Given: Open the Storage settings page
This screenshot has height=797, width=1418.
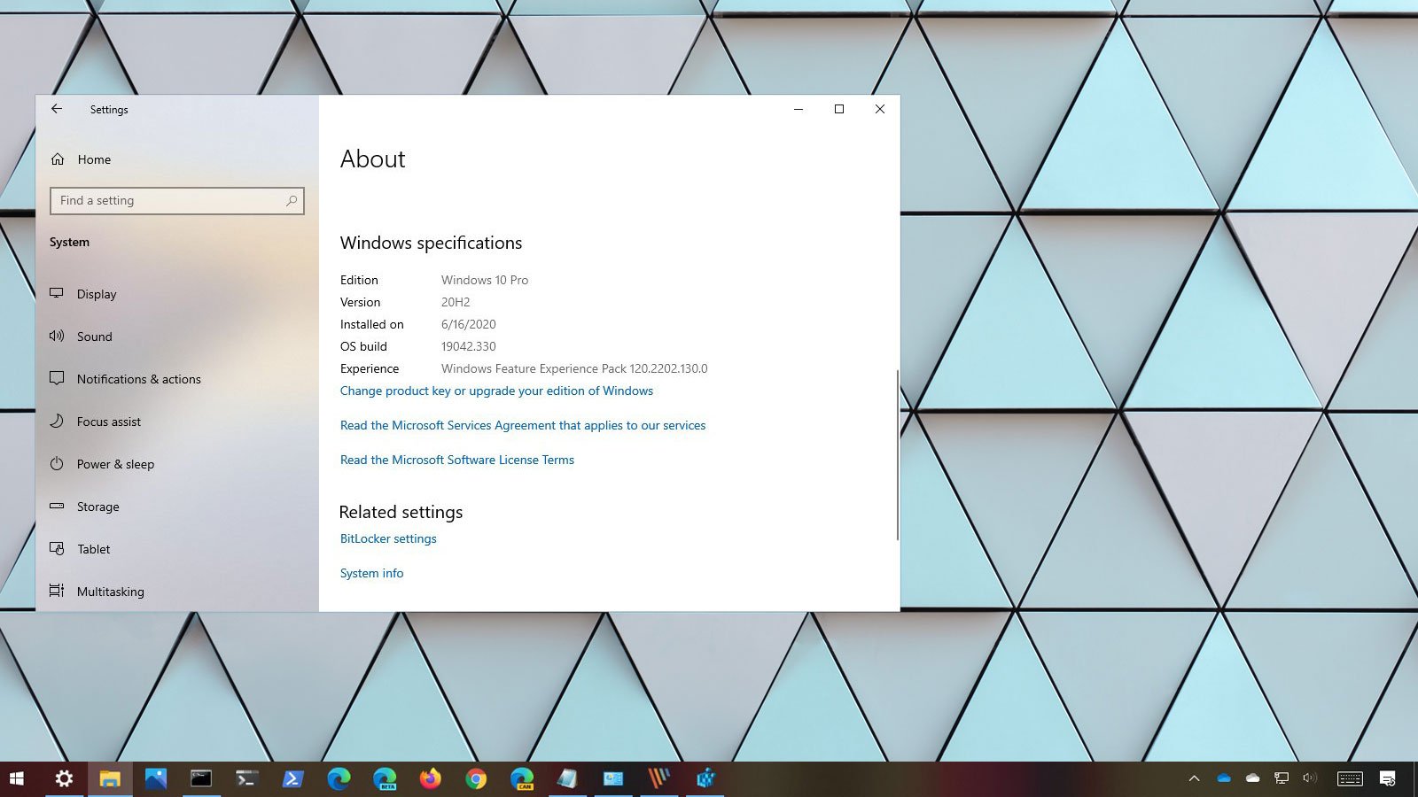Looking at the screenshot, I should pos(97,507).
